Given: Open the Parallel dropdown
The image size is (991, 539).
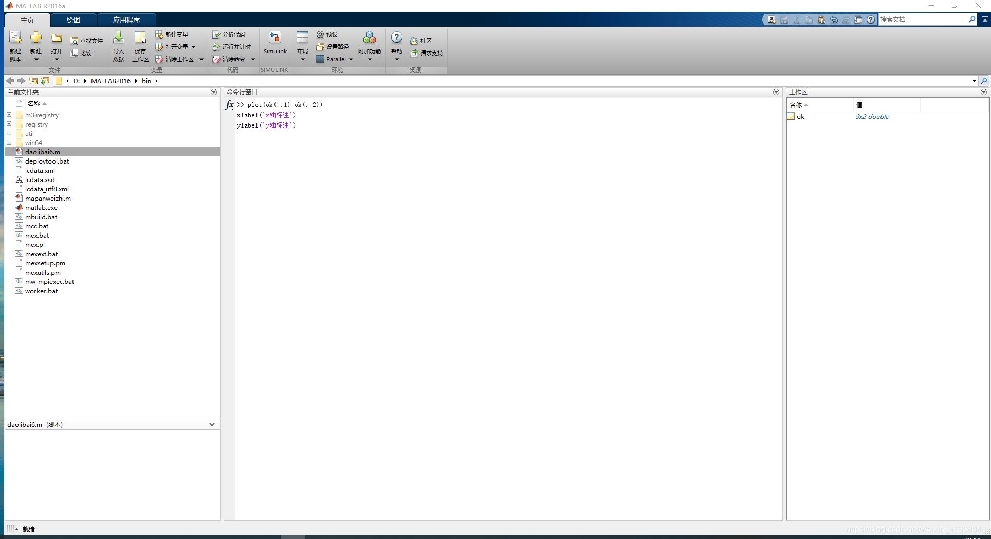Looking at the screenshot, I should [335, 59].
